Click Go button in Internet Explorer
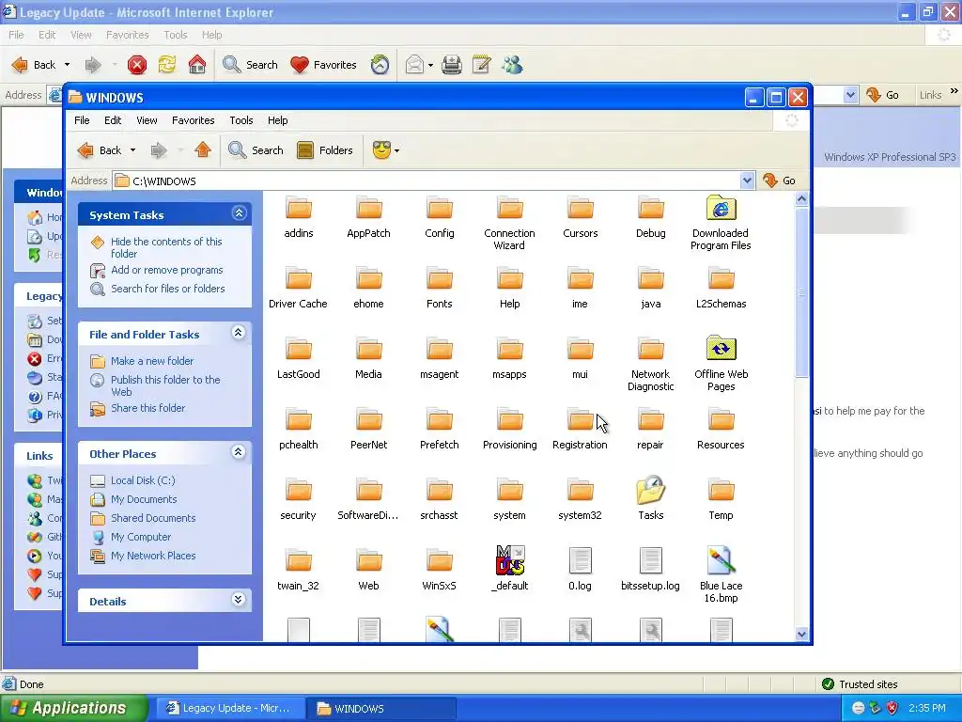The image size is (962, 722). tap(883, 95)
